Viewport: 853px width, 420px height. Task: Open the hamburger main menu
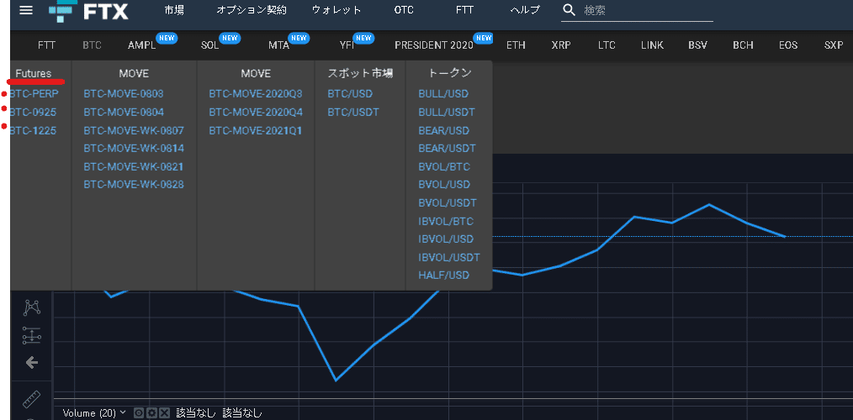pos(25,10)
